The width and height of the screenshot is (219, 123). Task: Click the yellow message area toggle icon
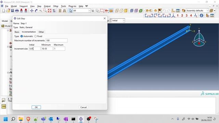[x=4, y=106]
